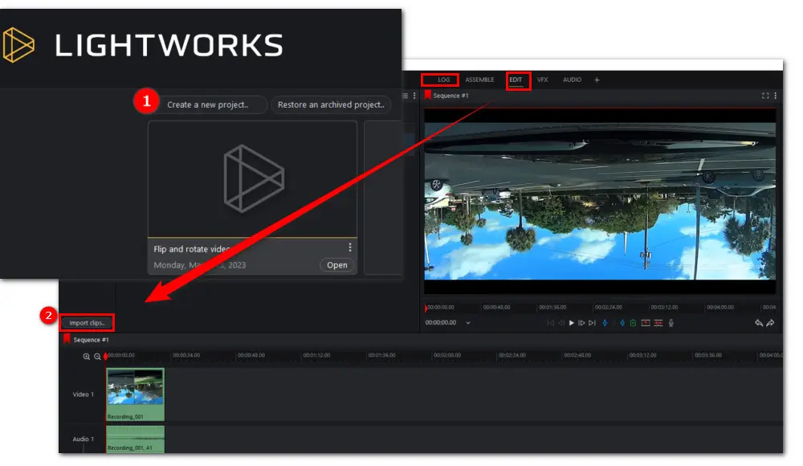Toggle fullscreen on Sequence #1 viewer
Viewport: 803px width, 466px height.
(x=765, y=96)
